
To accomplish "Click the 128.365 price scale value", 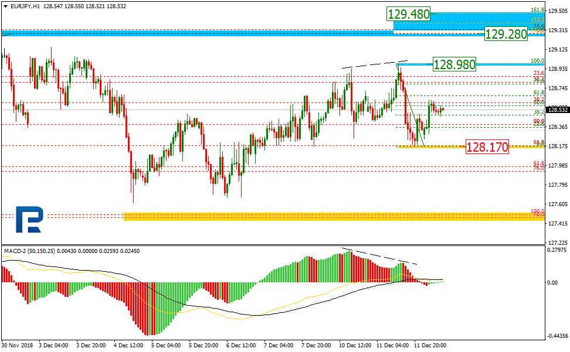I will [558, 127].
